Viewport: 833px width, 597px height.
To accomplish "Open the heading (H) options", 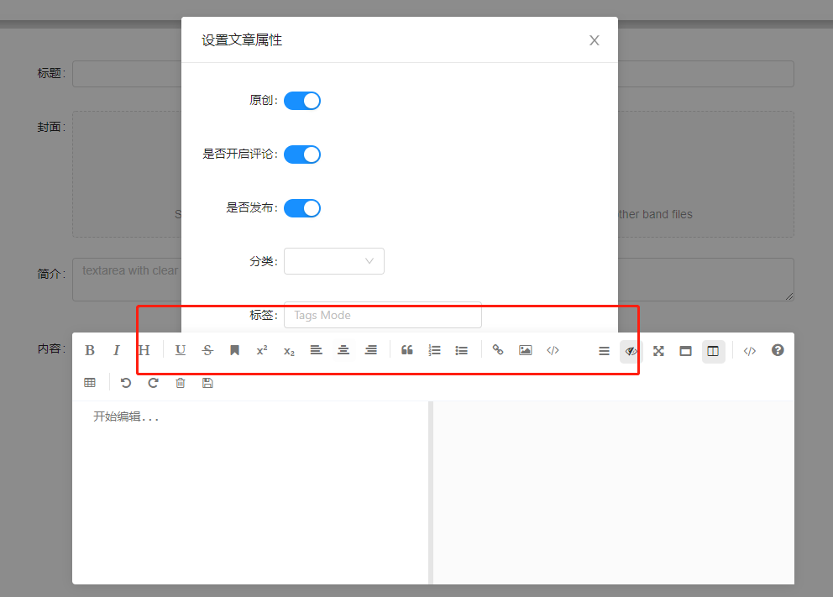I will [x=144, y=350].
